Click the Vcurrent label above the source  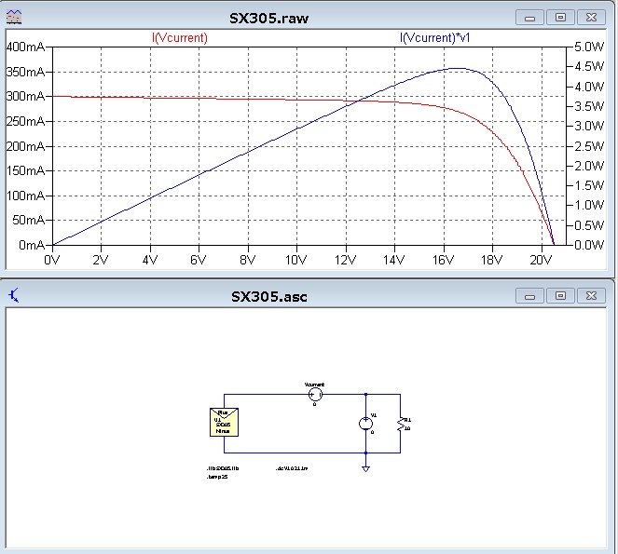[x=314, y=385]
